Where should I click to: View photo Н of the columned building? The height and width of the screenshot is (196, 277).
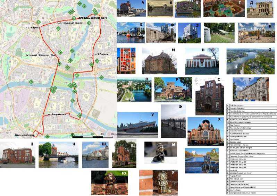coord(202,61)
